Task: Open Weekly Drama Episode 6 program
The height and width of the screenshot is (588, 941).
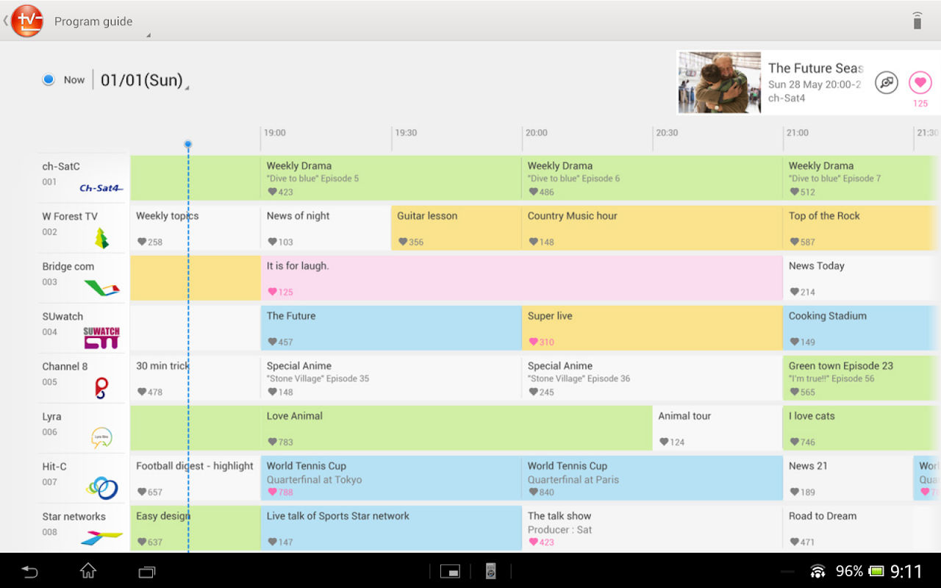Action: coord(652,177)
